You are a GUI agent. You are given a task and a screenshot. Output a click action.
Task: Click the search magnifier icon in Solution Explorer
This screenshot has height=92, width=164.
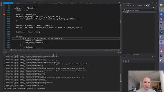point(153,8)
